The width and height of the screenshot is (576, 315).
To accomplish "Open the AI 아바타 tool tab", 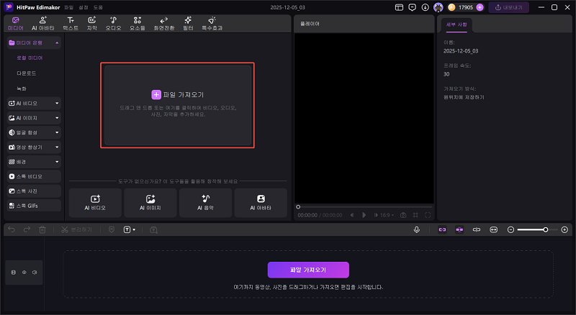I will (x=42, y=24).
